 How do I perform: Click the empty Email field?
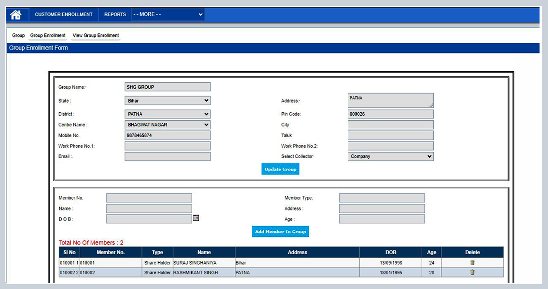167,156
